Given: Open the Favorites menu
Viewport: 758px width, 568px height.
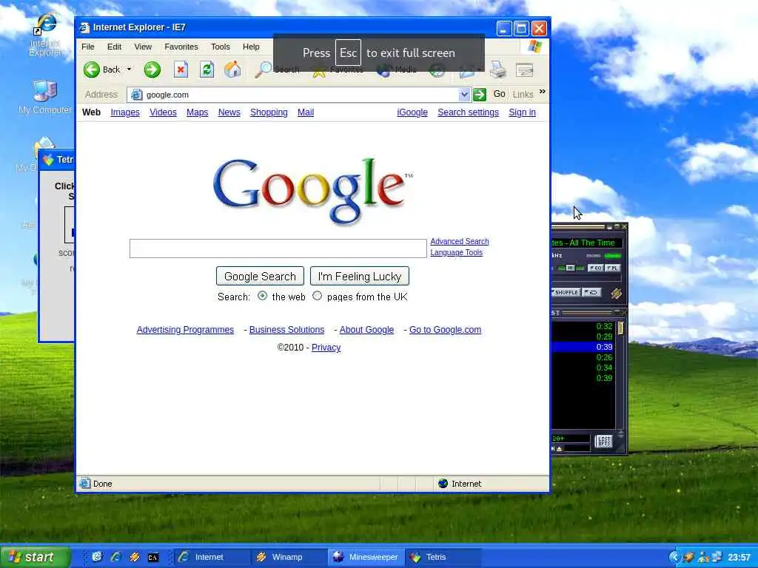Looking at the screenshot, I should tap(181, 47).
